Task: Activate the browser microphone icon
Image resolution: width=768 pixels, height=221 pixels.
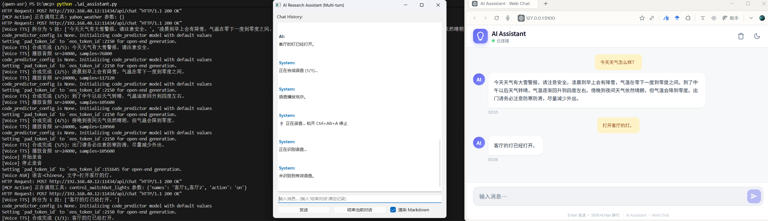Action: [508, 19]
